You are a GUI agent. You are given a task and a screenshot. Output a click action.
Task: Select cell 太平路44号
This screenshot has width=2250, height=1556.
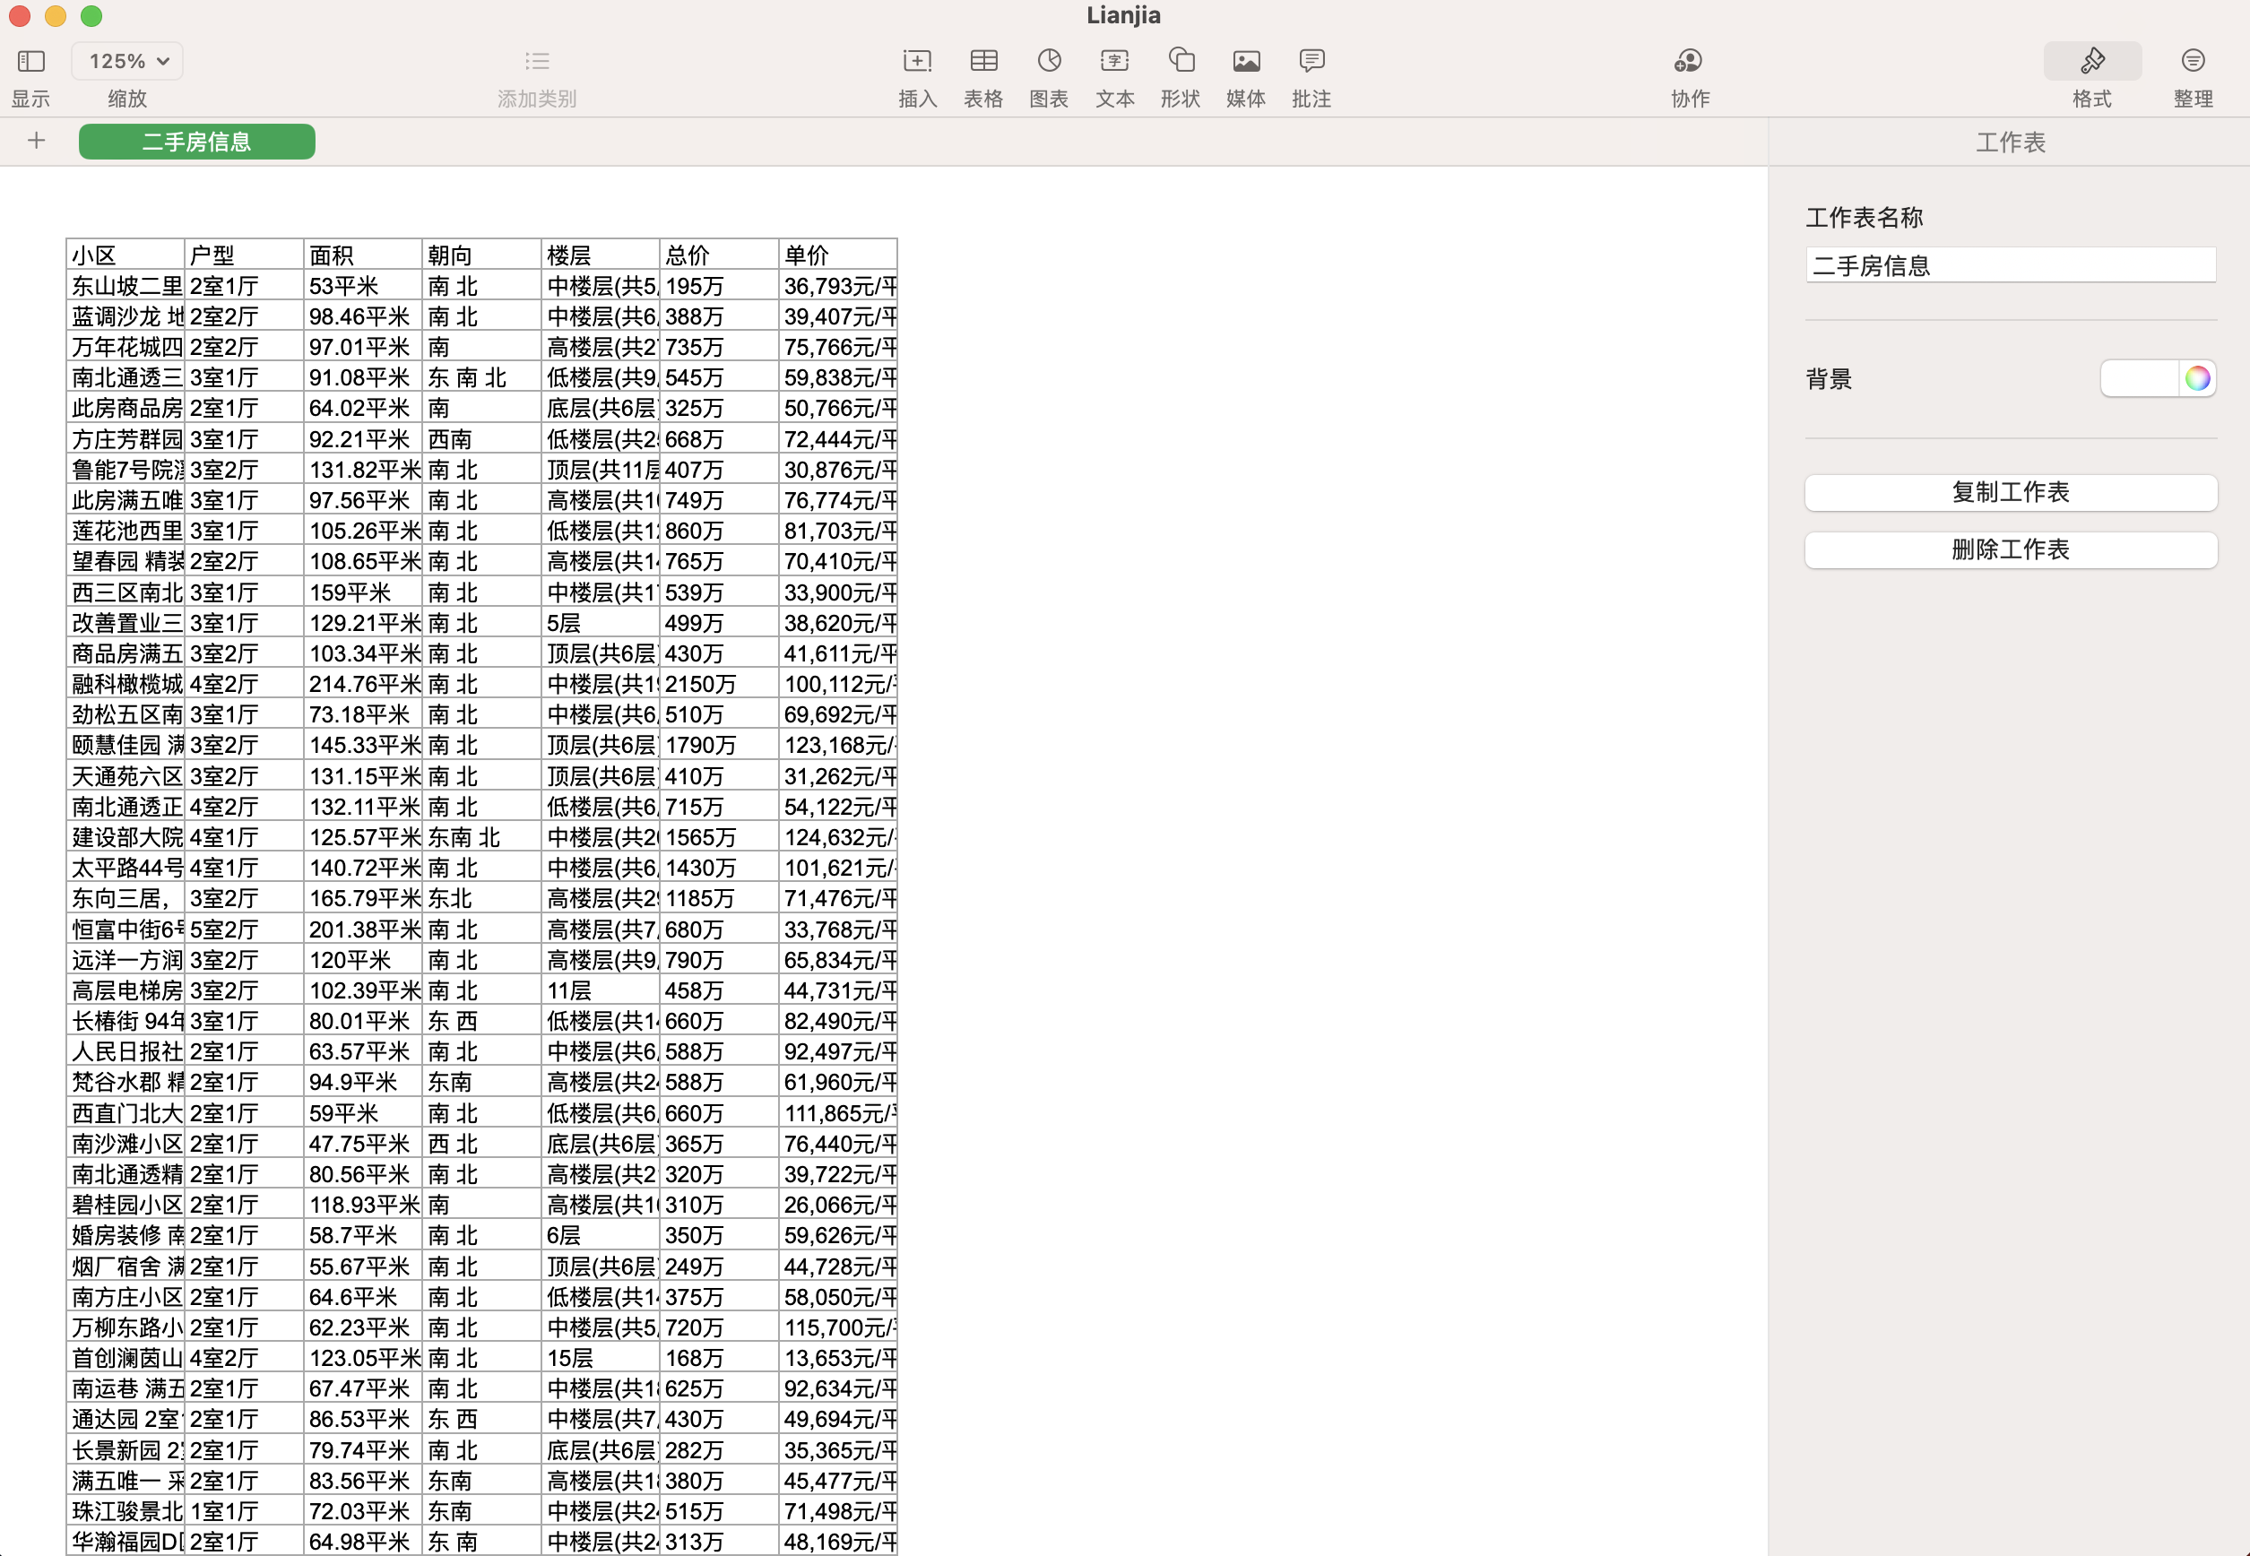(x=125, y=868)
